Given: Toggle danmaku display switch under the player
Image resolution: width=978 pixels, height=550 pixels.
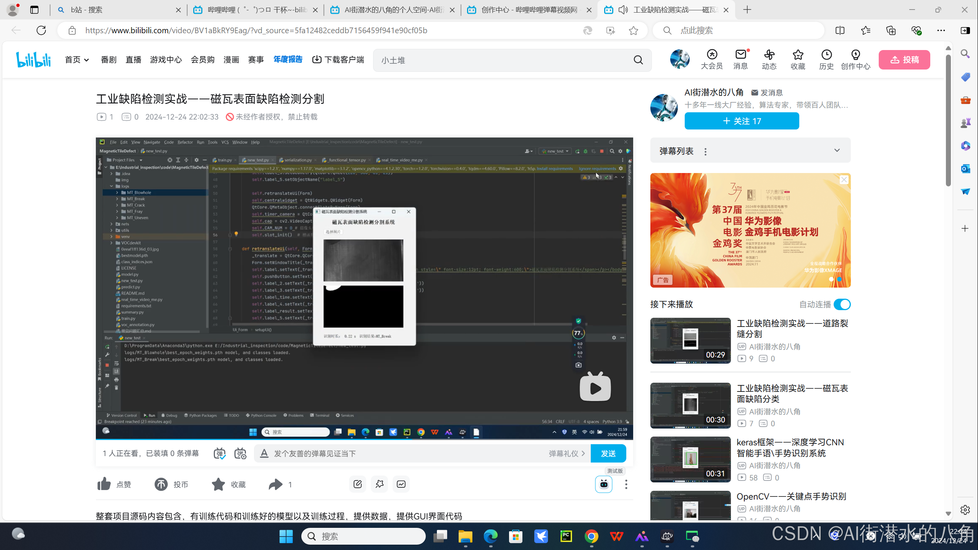Looking at the screenshot, I should [x=219, y=453].
